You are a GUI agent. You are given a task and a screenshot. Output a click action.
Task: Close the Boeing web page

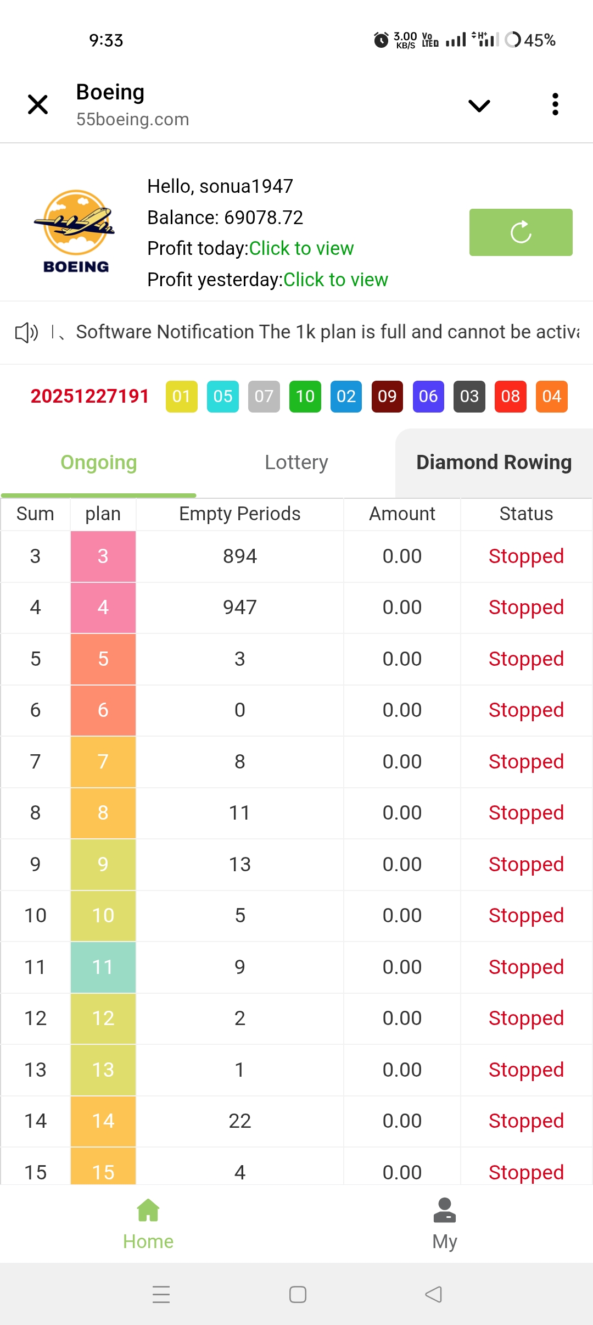(38, 104)
